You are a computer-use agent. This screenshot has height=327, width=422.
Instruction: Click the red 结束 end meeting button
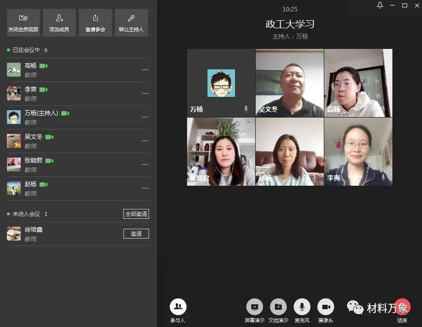click(x=402, y=307)
